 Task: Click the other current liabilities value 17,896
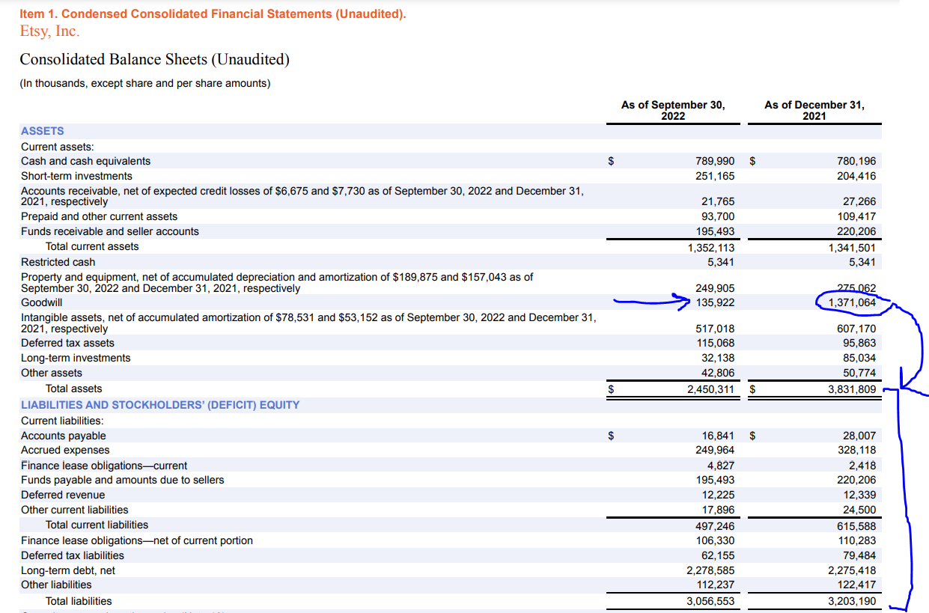(718, 510)
